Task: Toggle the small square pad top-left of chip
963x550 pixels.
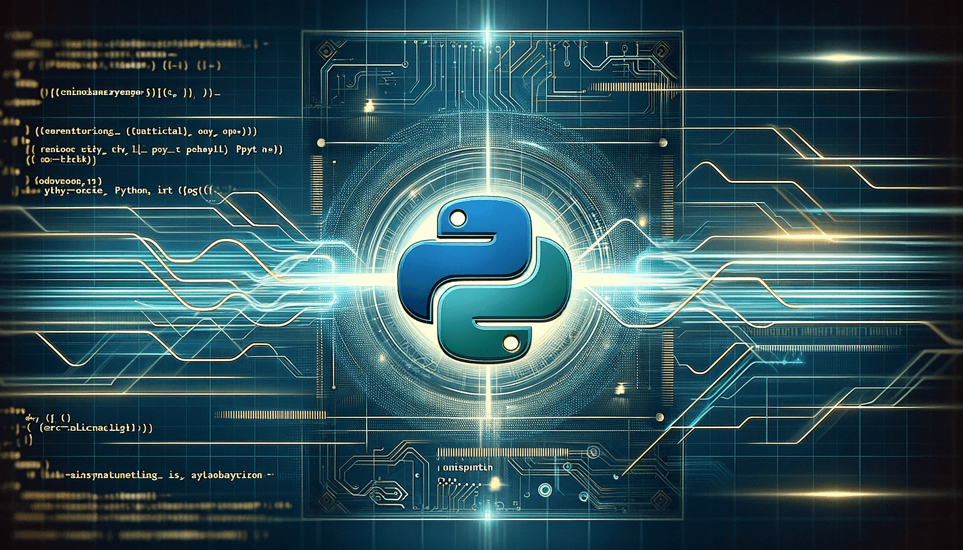Action: click(327, 49)
